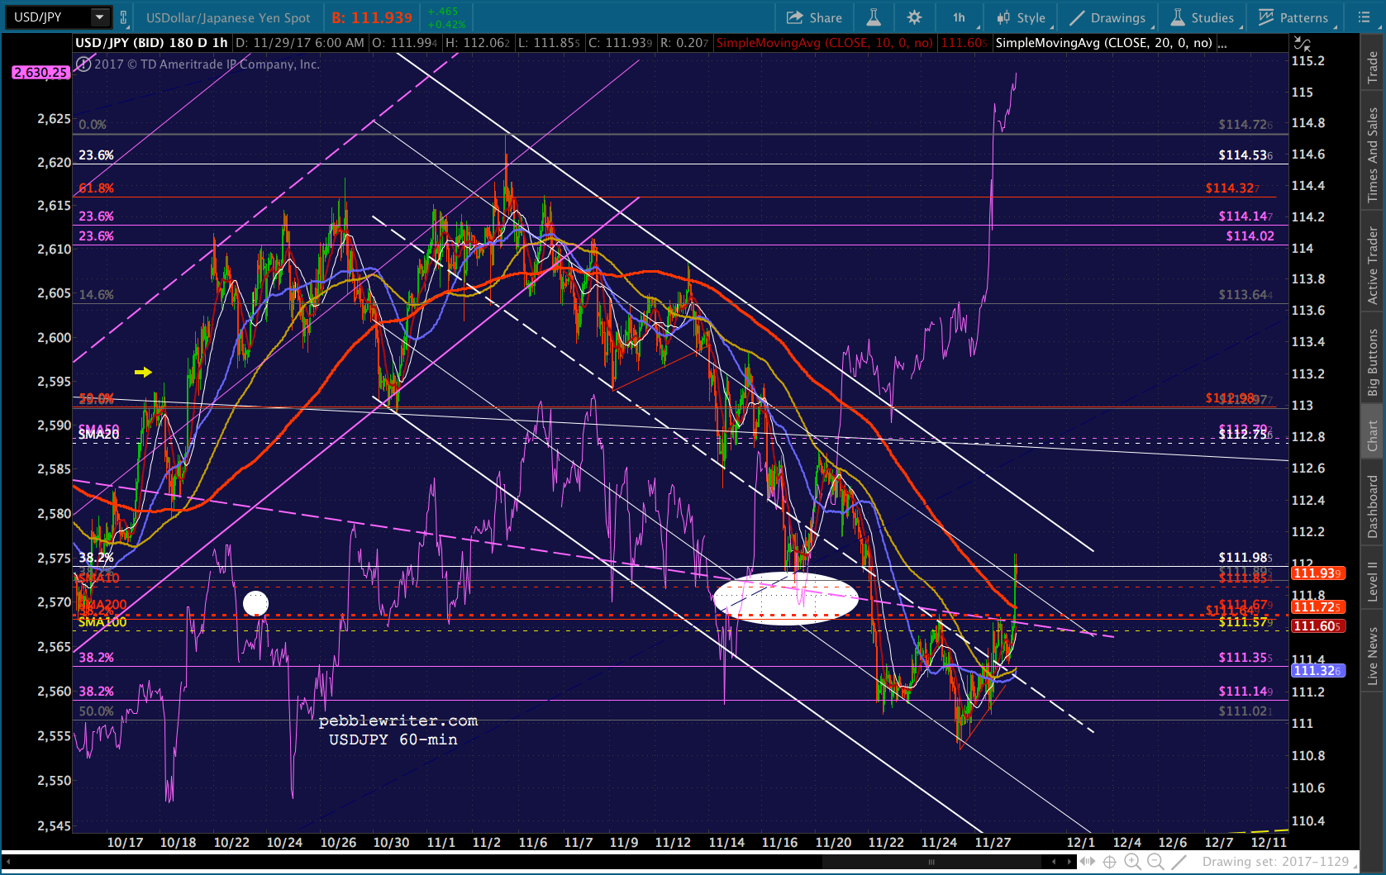Select the crosshair pan tool icon

[1110, 862]
